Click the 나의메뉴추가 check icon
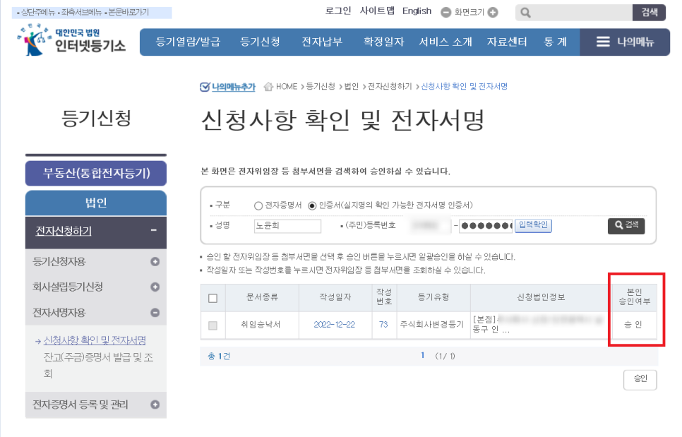682x437 pixels. [205, 87]
